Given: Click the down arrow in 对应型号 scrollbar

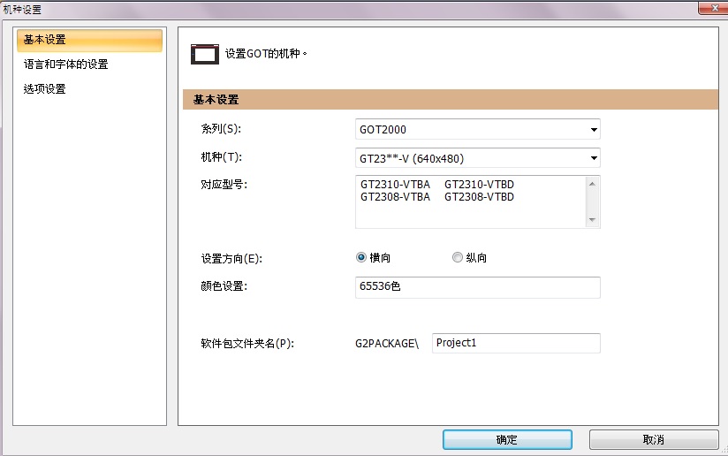Looking at the screenshot, I should (592, 220).
